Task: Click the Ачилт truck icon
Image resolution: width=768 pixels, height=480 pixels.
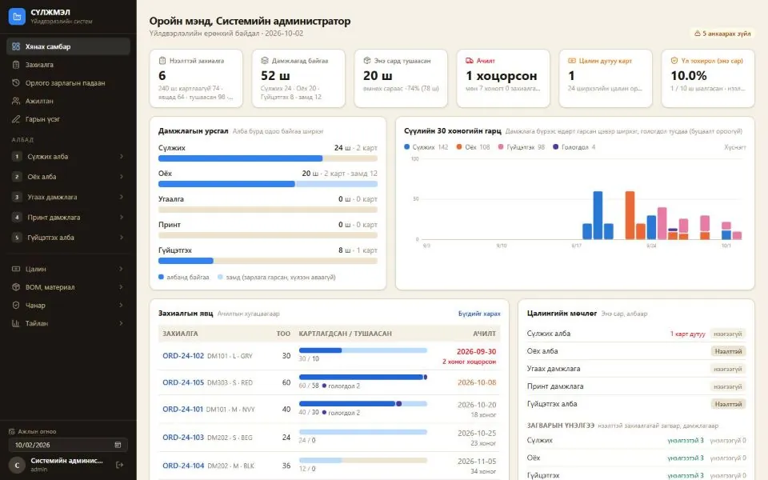Action: [470, 61]
